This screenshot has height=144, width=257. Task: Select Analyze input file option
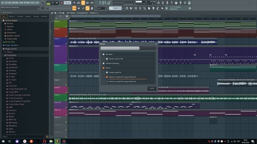click(107, 72)
